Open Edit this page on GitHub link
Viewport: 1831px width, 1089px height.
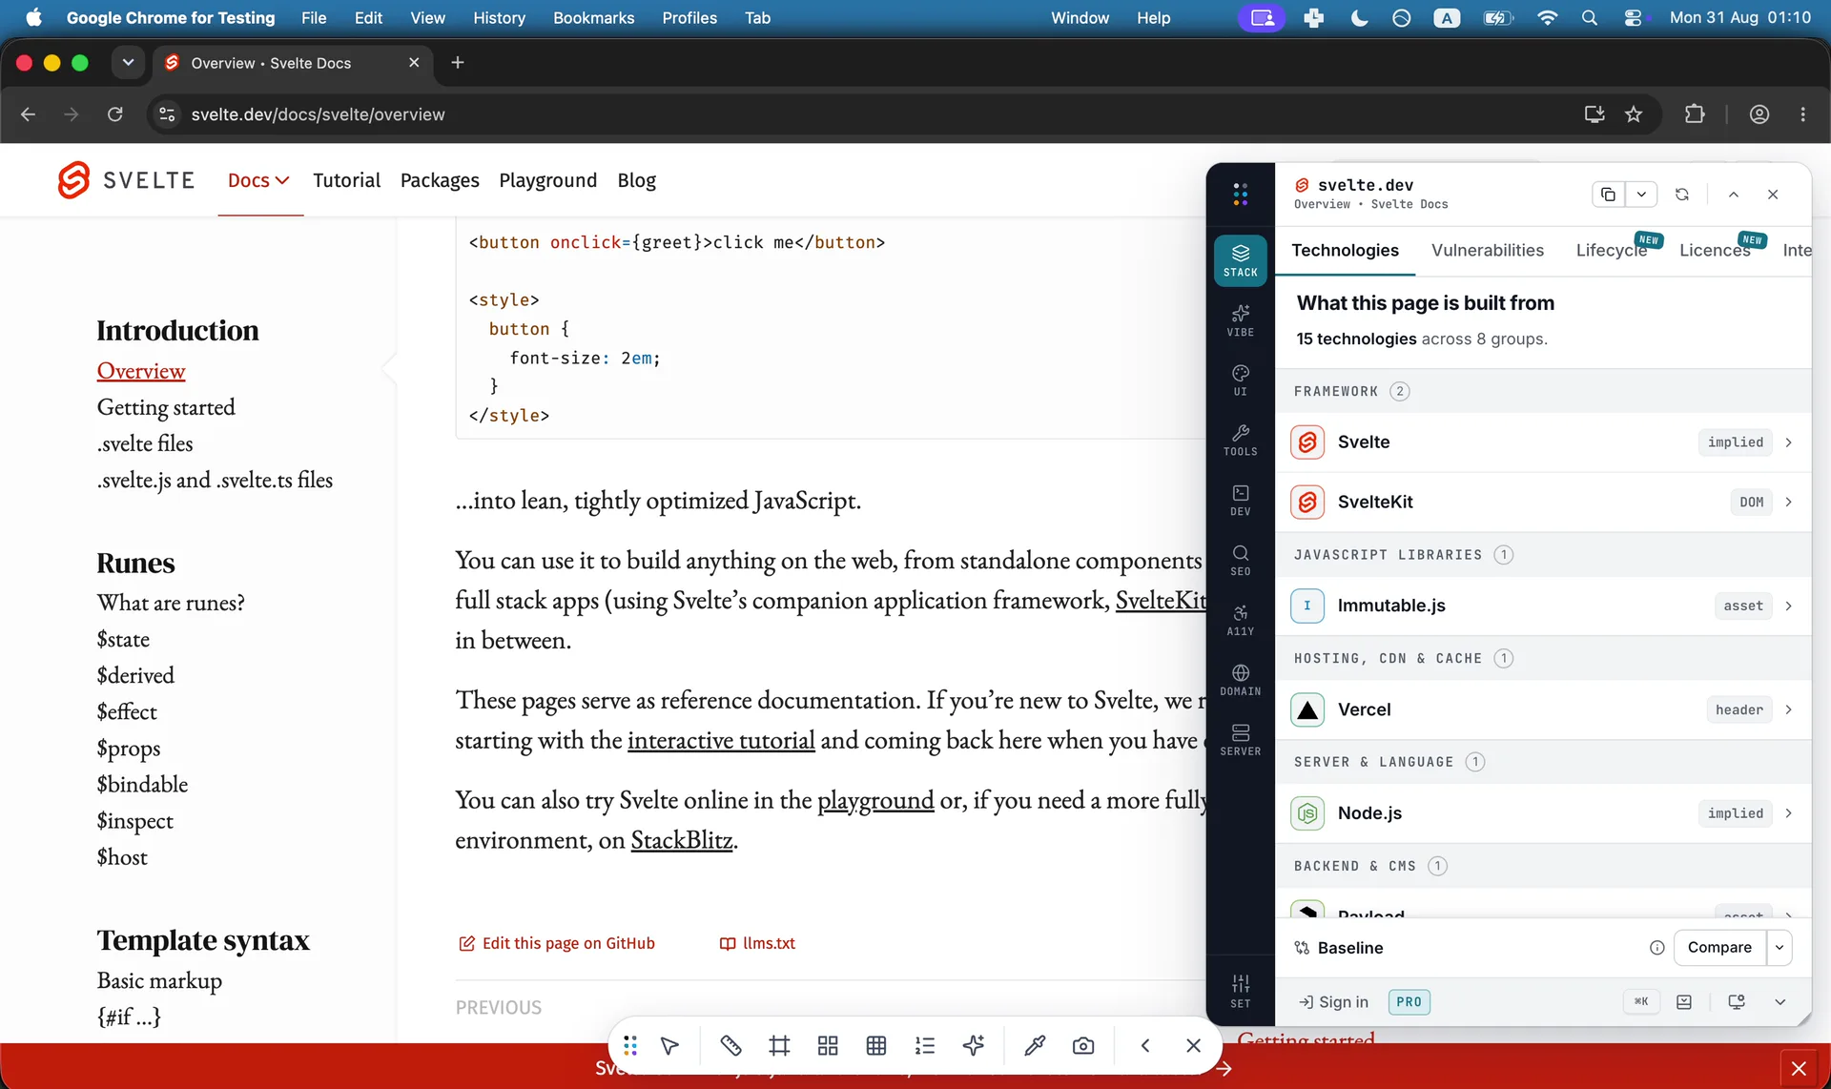[557, 943]
